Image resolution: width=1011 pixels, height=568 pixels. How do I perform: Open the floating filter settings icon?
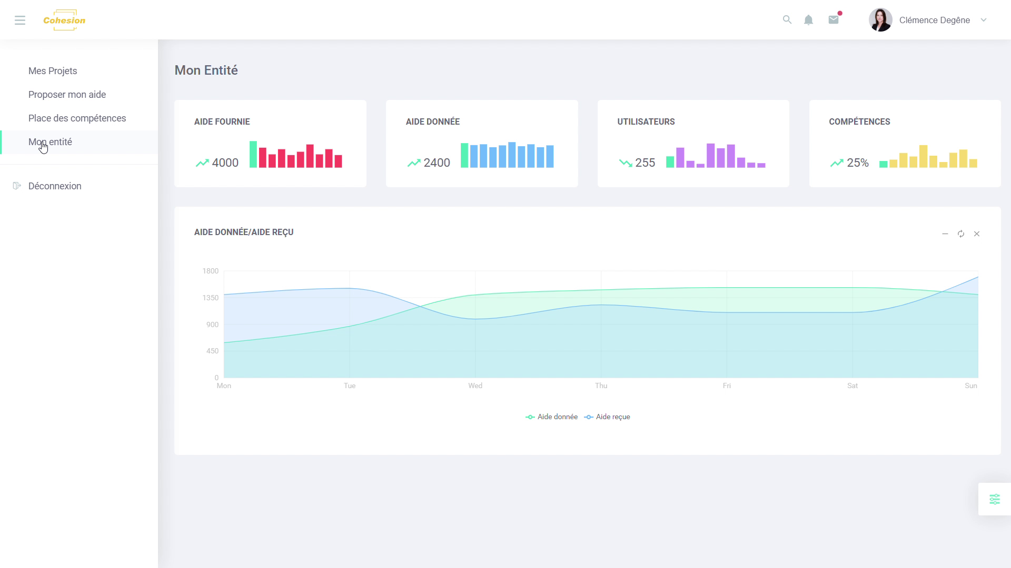coord(995,499)
